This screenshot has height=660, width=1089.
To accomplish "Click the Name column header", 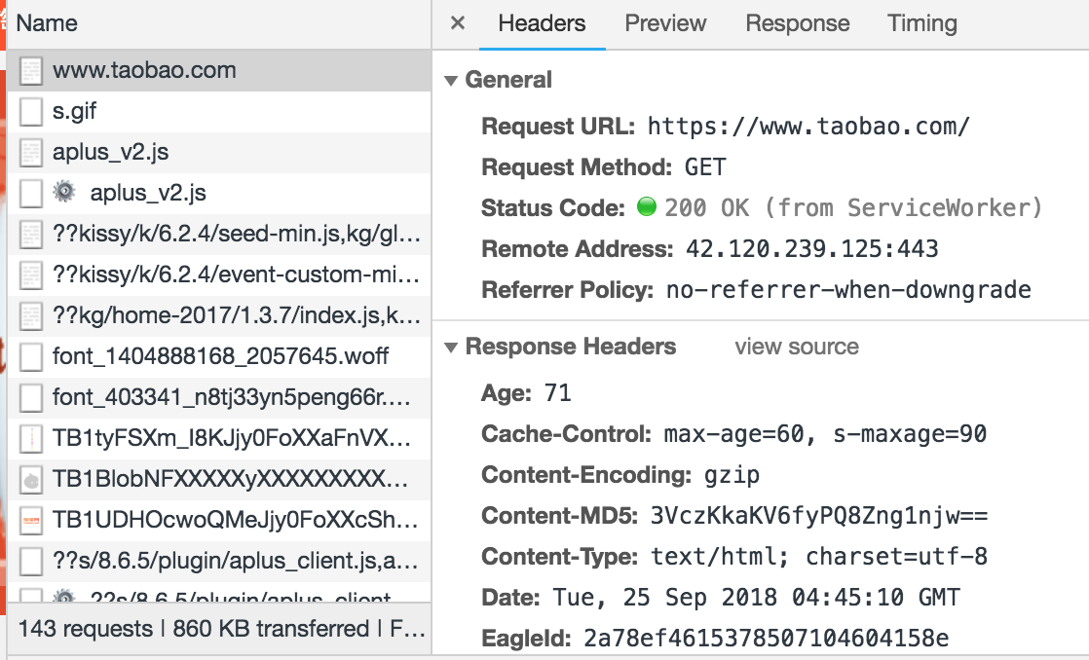I will [47, 23].
